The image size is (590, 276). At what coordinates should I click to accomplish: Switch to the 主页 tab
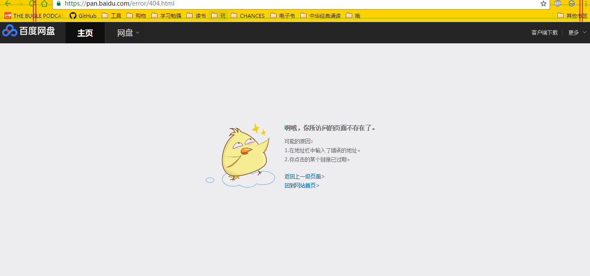tap(85, 33)
